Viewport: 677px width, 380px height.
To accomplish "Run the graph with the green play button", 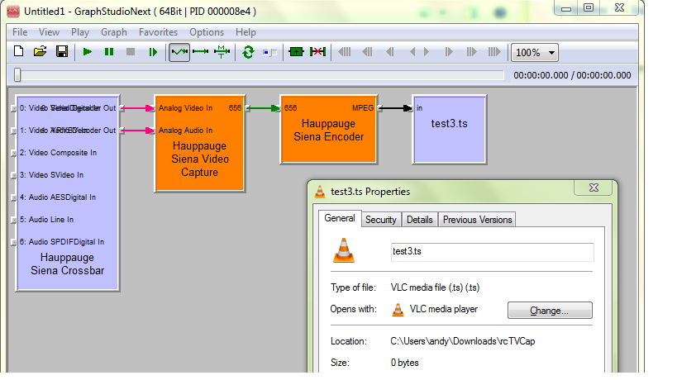I will point(88,52).
